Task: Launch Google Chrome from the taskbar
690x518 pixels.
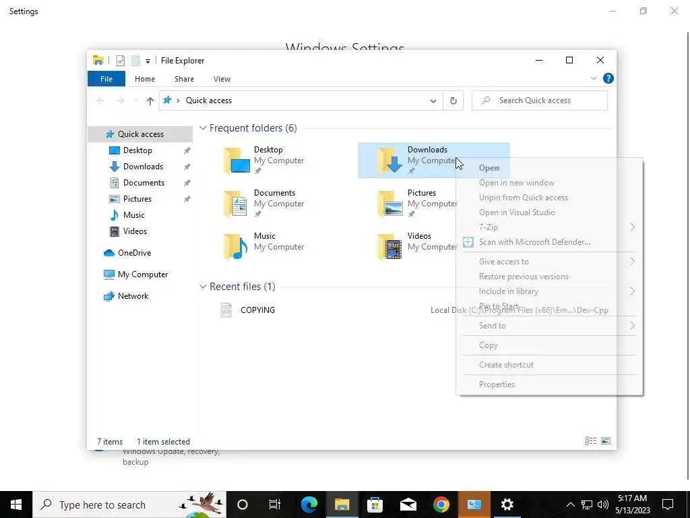Action: pyautogui.click(x=441, y=505)
